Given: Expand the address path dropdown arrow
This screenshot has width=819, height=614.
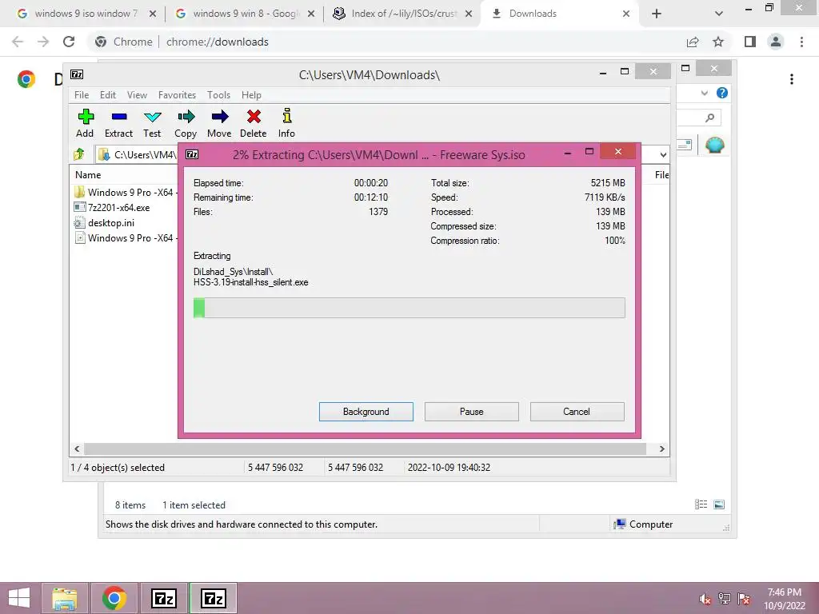Looking at the screenshot, I should coord(663,154).
